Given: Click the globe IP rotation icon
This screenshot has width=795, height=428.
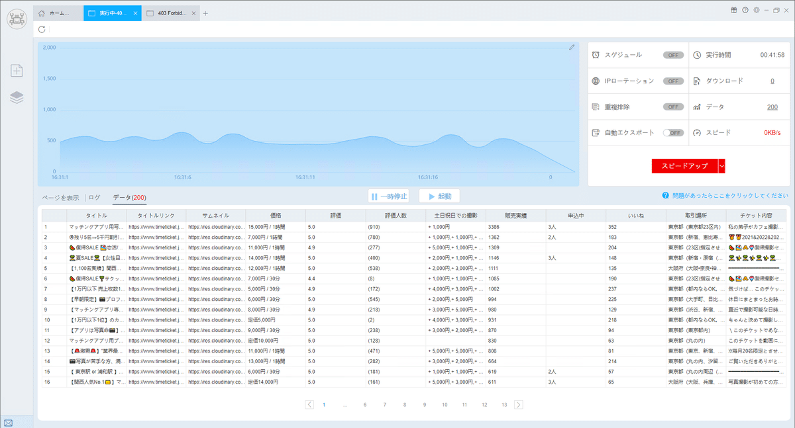Looking at the screenshot, I should [596, 81].
